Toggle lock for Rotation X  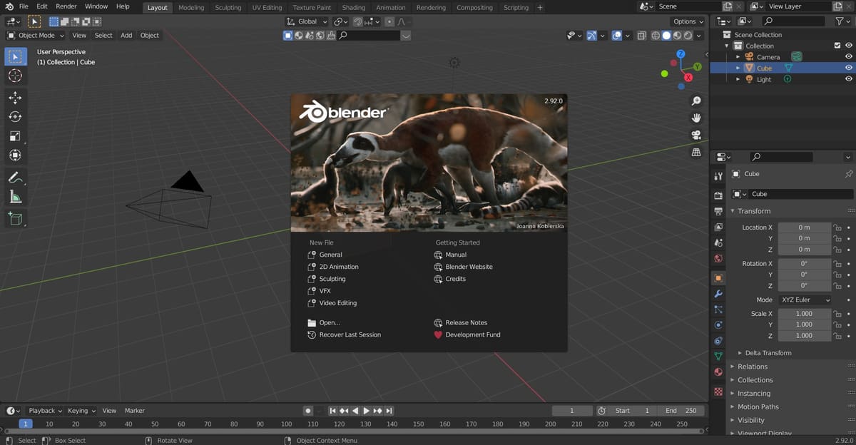pyautogui.click(x=837, y=264)
